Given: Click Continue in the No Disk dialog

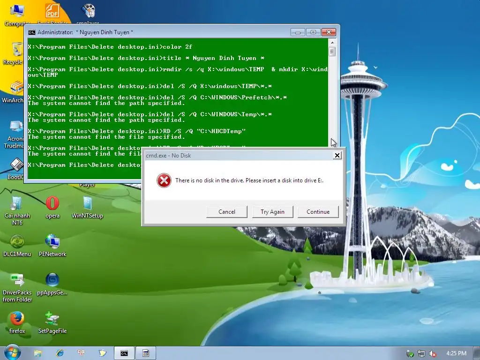Looking at the screenshot, I should [318, 211].
